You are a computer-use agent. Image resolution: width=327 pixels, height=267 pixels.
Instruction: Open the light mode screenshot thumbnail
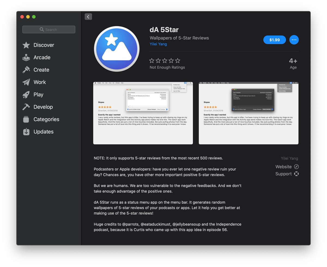pyautogui.click(x=143, y=113)
